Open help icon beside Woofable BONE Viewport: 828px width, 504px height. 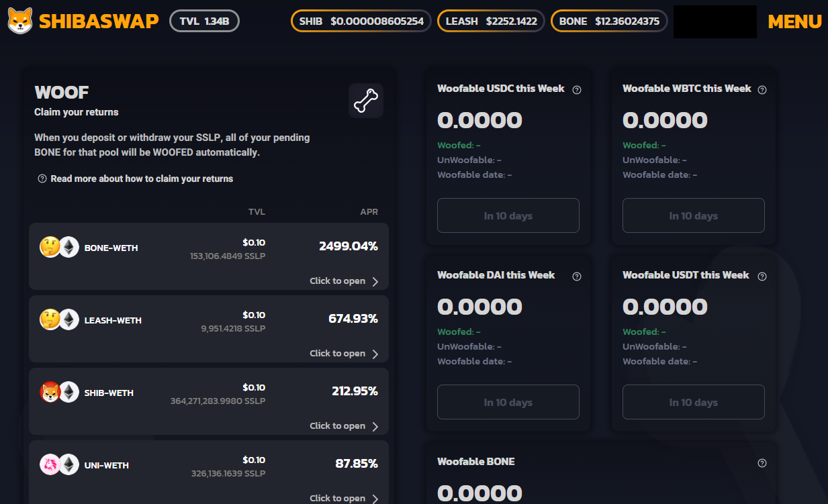coord(762,462)
